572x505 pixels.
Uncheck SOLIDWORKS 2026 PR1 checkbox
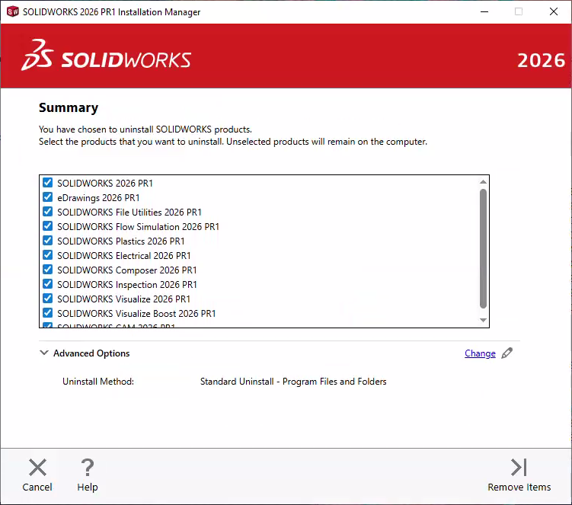(x=48, y=183)
